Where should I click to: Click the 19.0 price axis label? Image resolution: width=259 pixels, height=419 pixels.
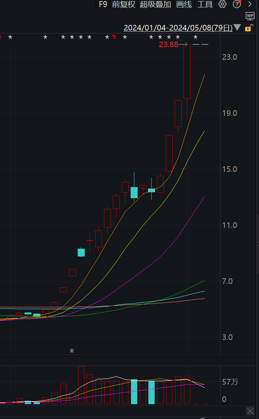[230, 113]
